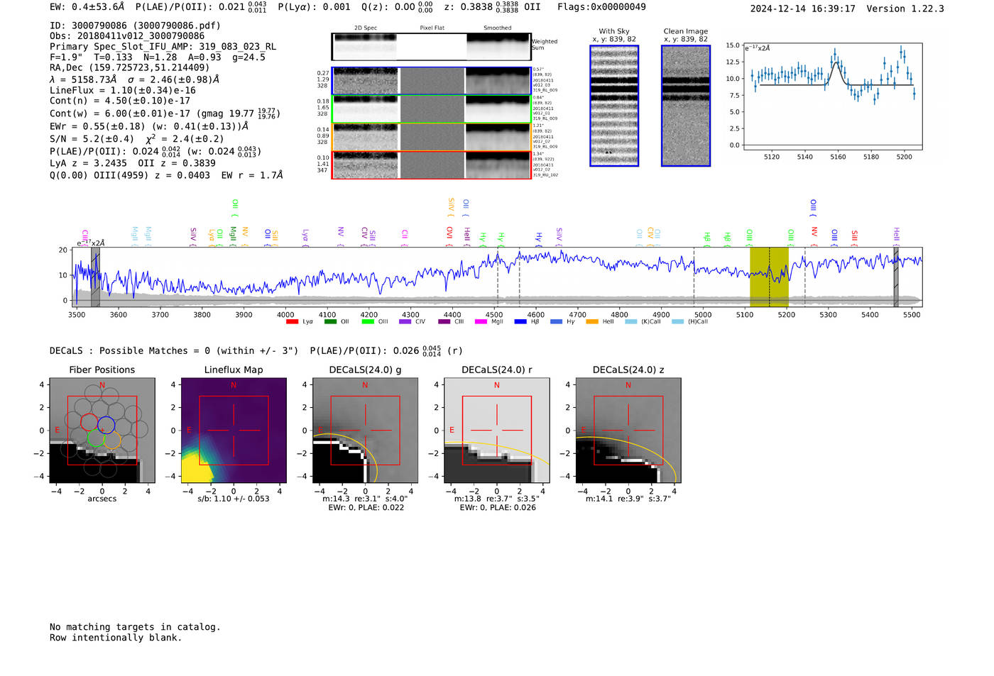Click the Q(0.00) OIII(4959) z = 0.0403 line
The height and width of the screenshot is (676, 994).
tap(130, 175)
